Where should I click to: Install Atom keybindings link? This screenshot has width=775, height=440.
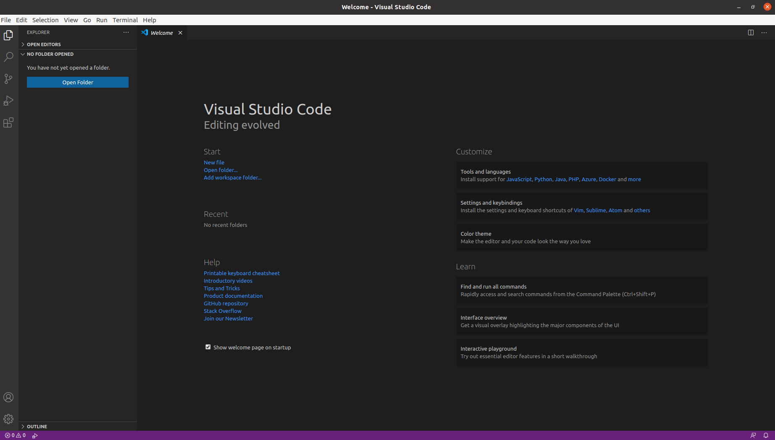pyautogui.click(x=615, y=210)
